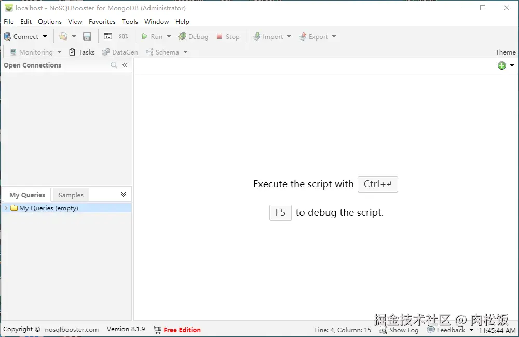Click the 11:45:44 AM clock
The width and height of the screenshot is (519, 337).
click(497, 330)
